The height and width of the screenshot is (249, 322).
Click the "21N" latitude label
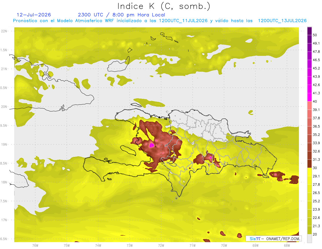(4, 69)
